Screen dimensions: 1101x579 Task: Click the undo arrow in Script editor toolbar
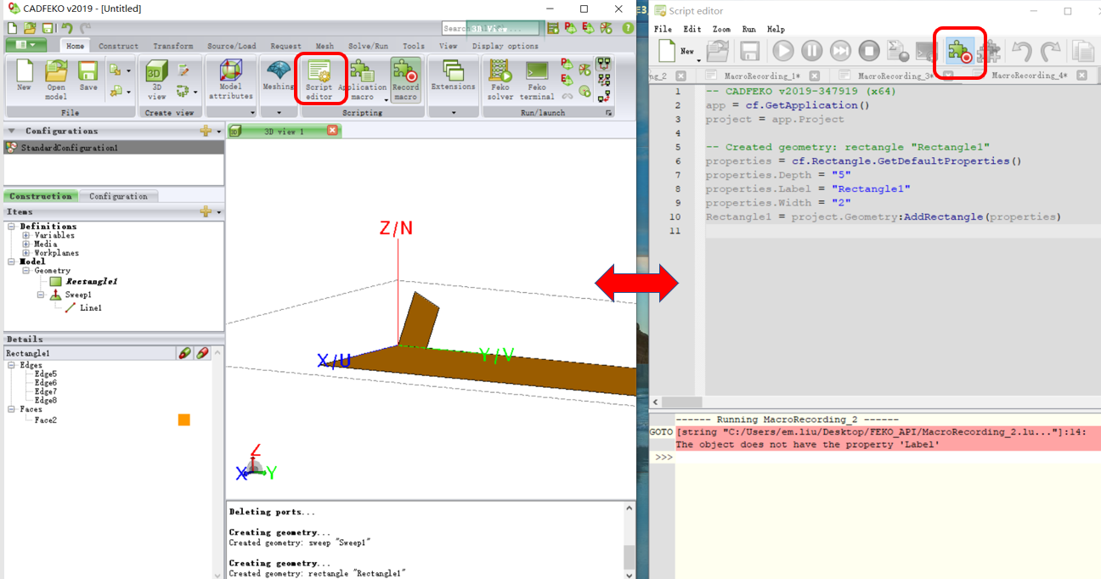pyautogui.click(x=1021, y=51)
